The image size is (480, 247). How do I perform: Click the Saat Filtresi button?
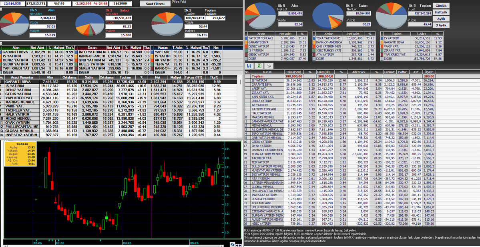click(x=155, y=4)
